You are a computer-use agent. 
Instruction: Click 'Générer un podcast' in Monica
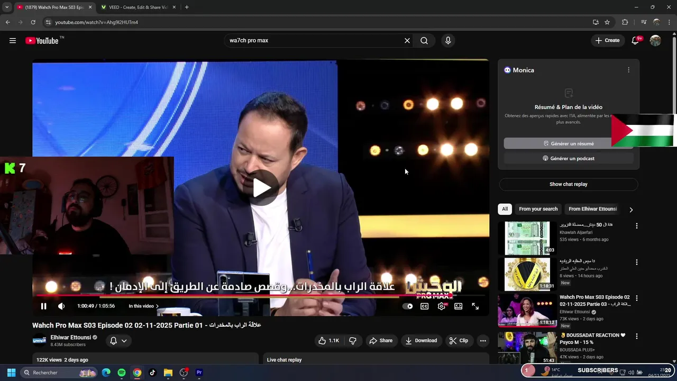[568, 158]
